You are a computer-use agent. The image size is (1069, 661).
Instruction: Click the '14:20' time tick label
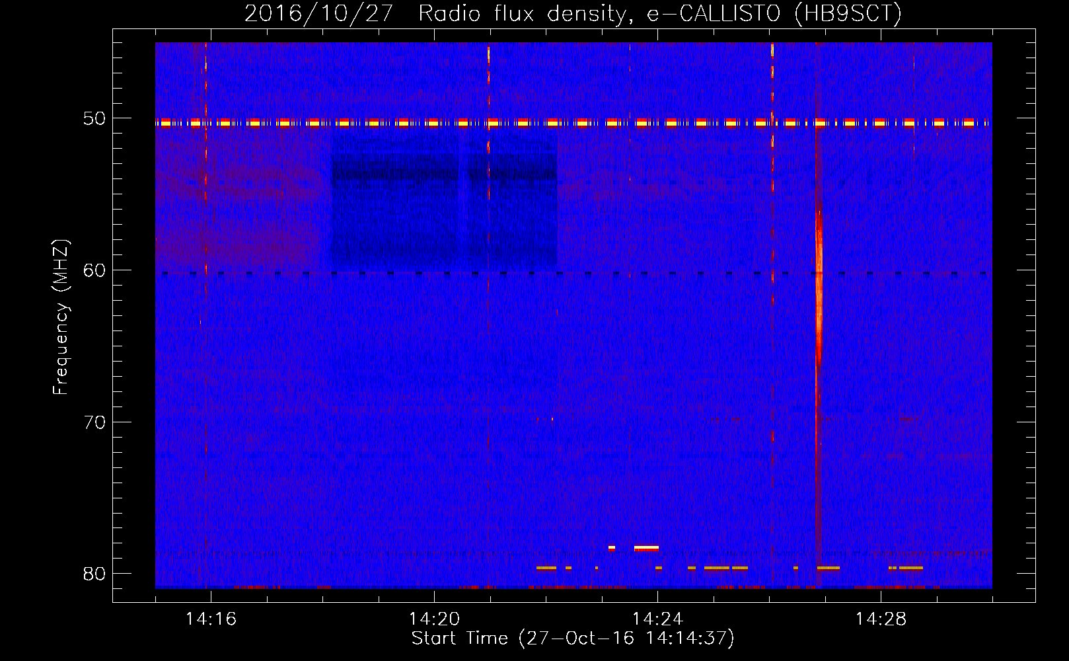[x=434, y=619]
